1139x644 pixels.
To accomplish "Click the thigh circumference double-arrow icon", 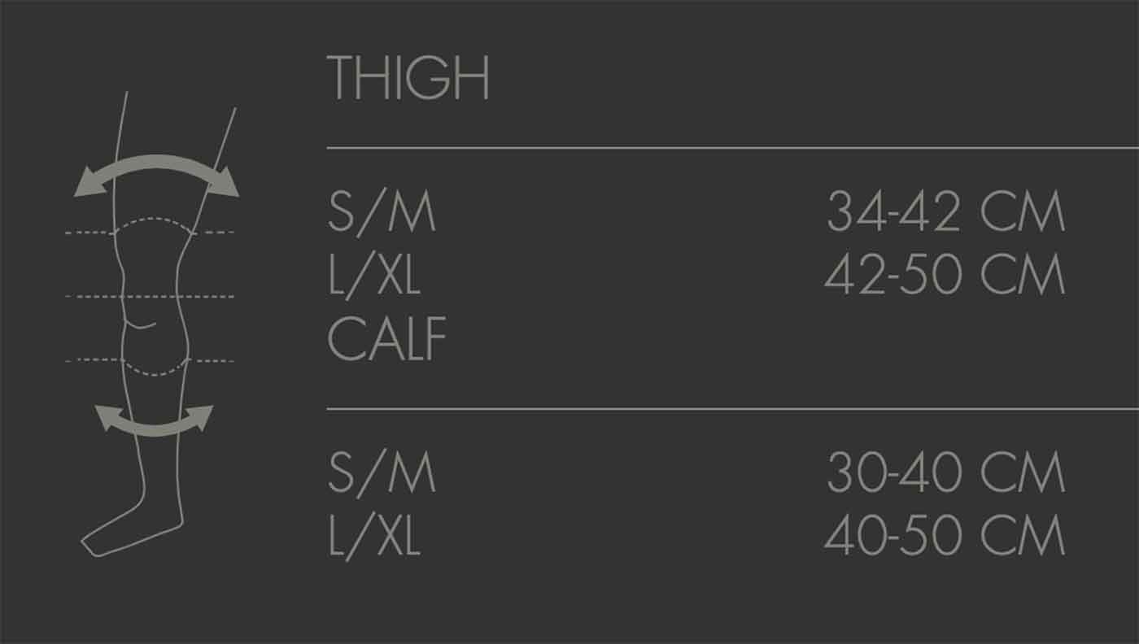I will pyautogui.click(x=156, y=164).
